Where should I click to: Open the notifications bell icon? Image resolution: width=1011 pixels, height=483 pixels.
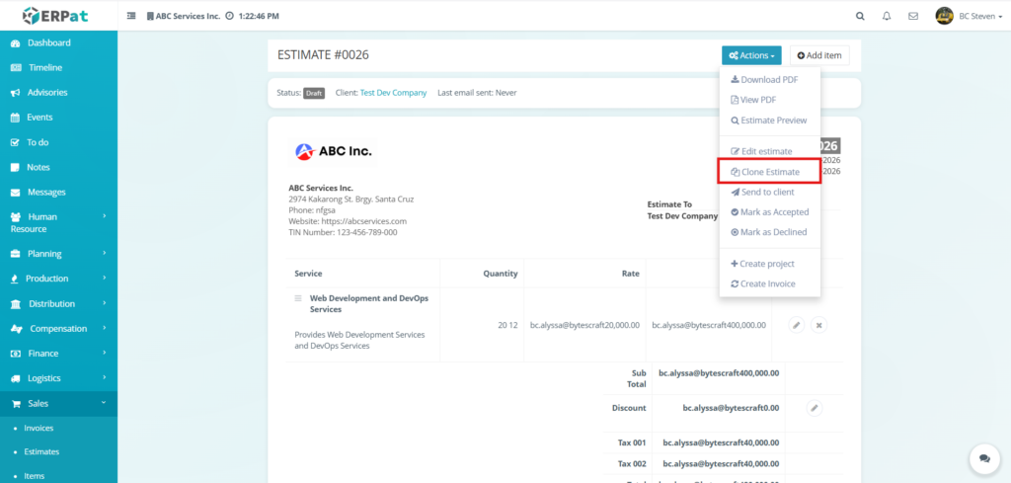coord(887,17)
